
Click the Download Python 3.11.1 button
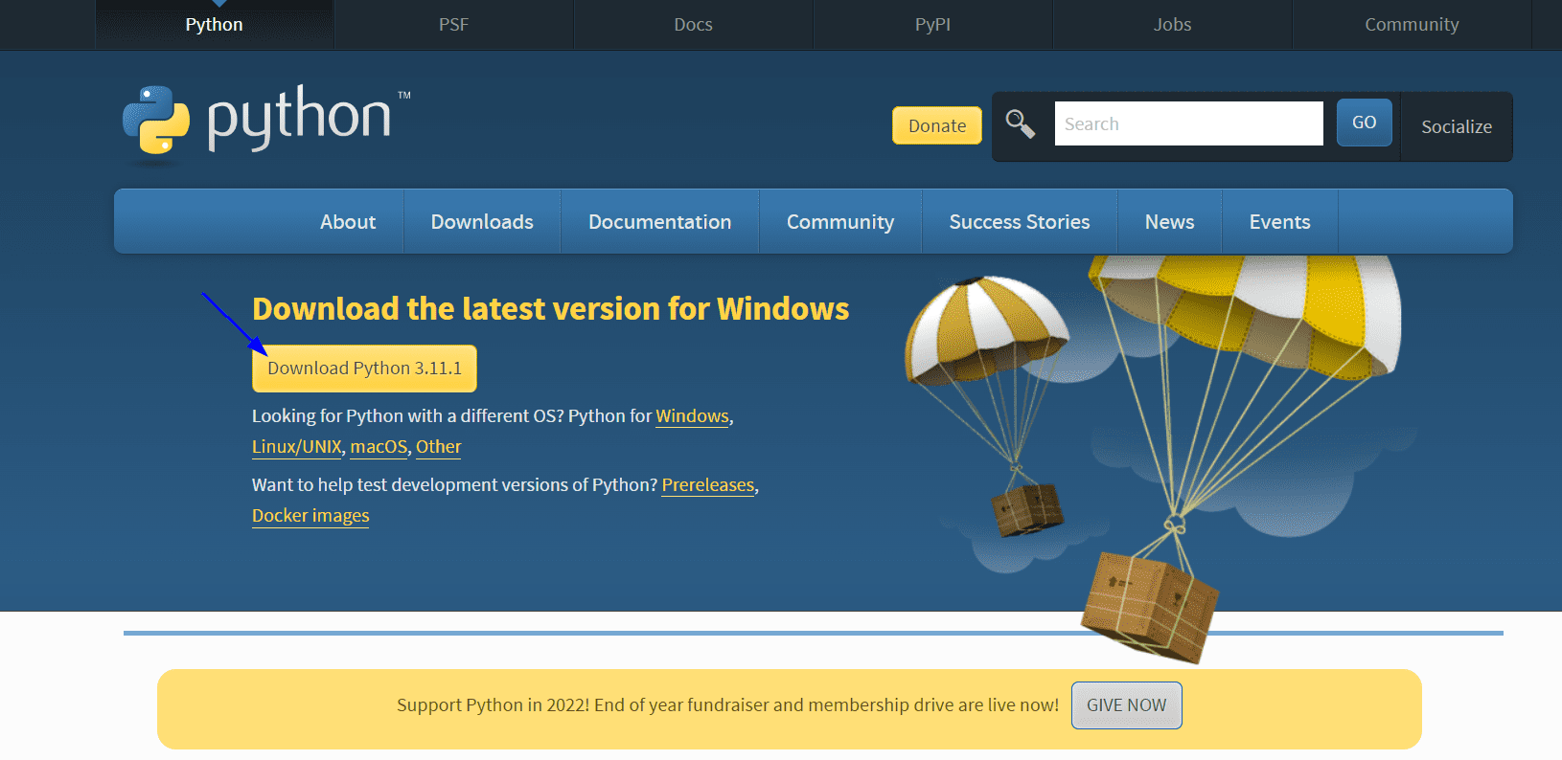coord(364,369)
